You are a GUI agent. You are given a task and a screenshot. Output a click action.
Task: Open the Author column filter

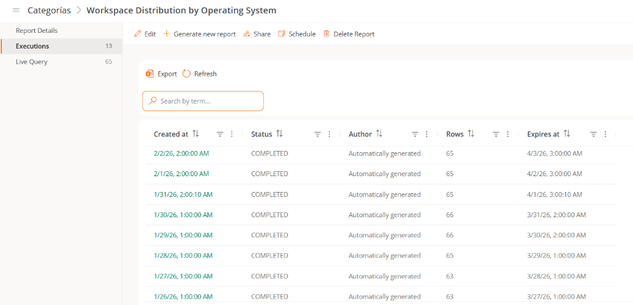point(415,135)
